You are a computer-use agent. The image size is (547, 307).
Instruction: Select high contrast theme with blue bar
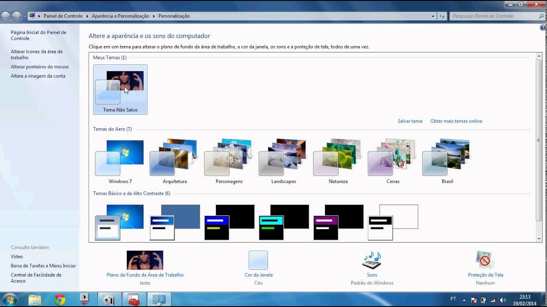(x=229, y=222)
